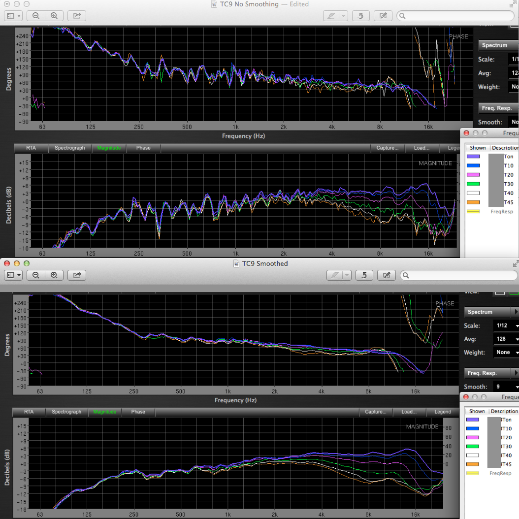
Task: Click document icon beside TC9 Smoothed title
Action: (236, 263)
